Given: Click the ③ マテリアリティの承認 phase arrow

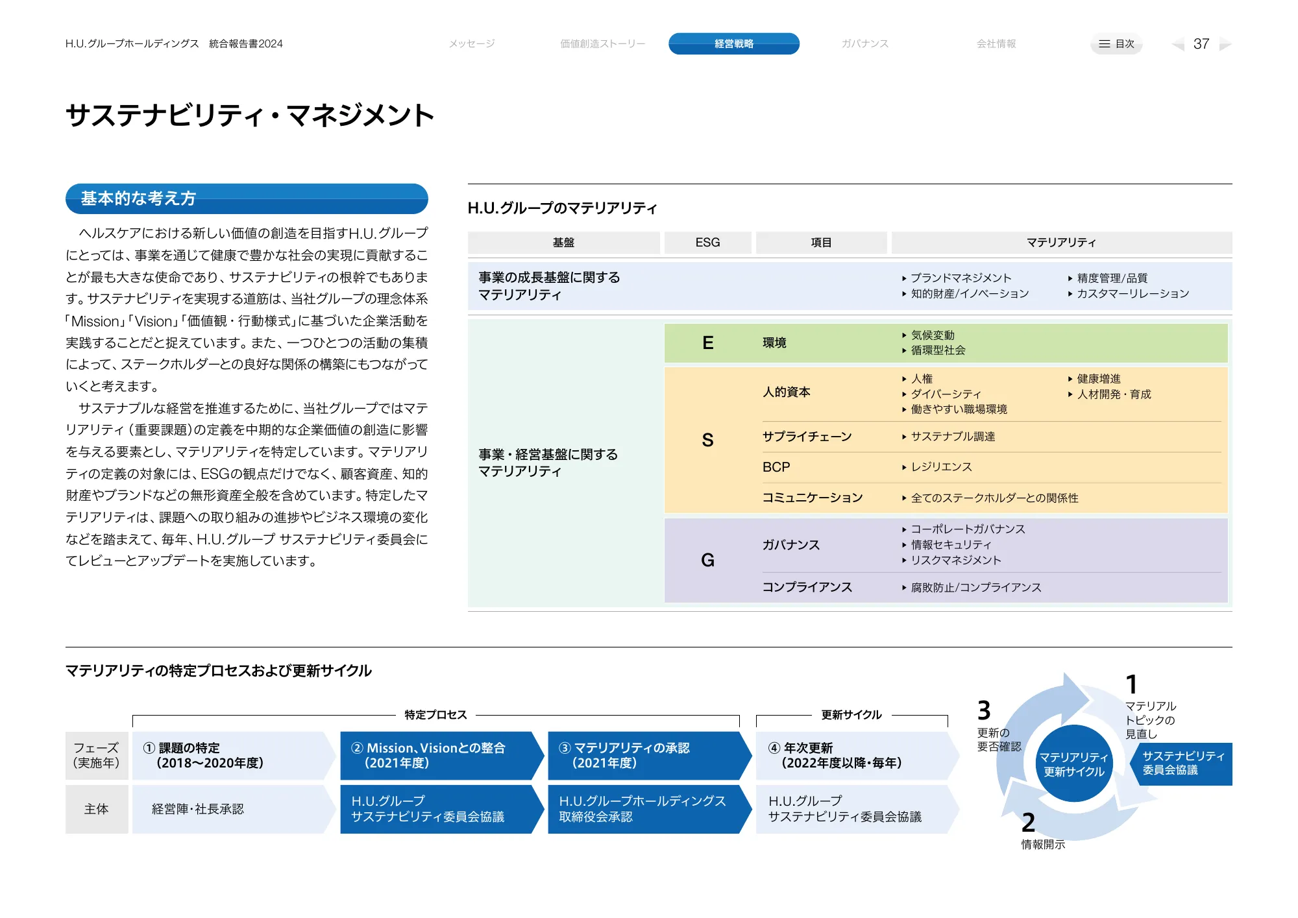Looking at the screenshot, I should pyautogui.click(x=649, y=756).
